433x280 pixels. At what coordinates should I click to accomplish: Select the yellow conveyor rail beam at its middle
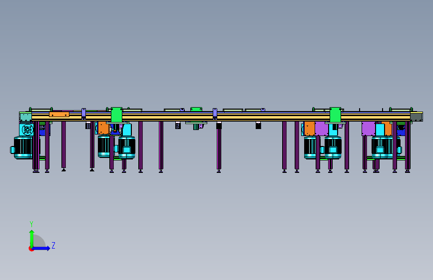(221, 118)
